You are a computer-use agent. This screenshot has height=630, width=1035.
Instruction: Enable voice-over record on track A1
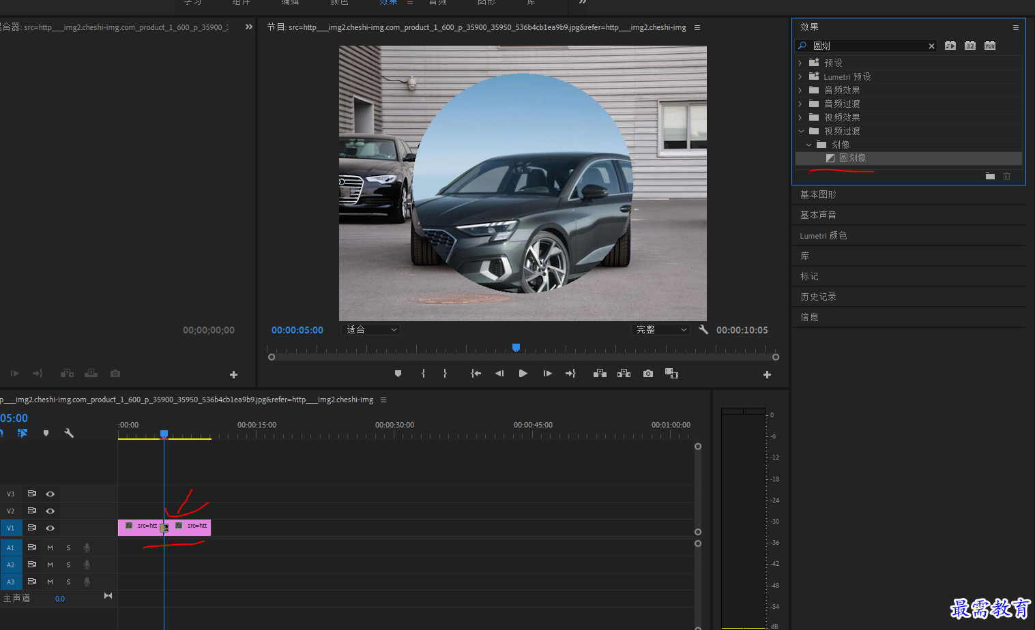(87, 547)
